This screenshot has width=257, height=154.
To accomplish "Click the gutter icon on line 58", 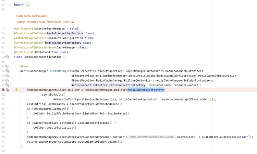I will (7, 80).
